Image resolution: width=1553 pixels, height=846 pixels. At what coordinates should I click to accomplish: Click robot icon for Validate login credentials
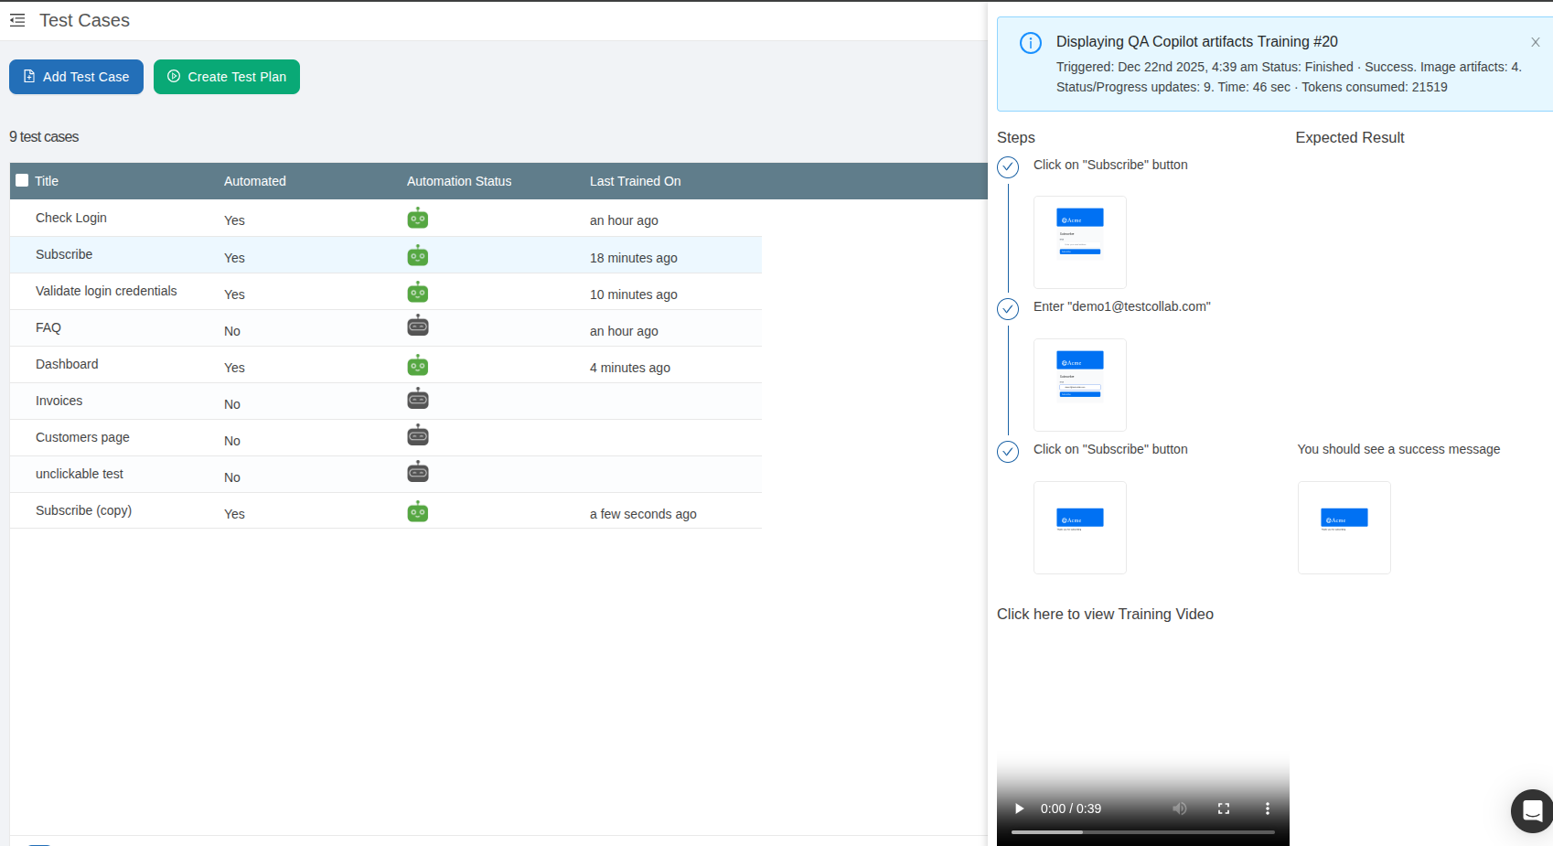coord(418,293)
